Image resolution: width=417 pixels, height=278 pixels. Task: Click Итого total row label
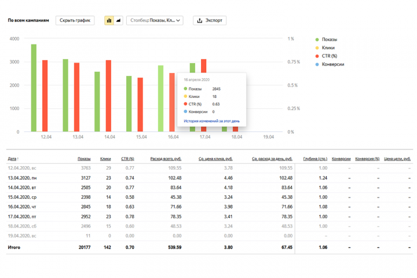14,247
